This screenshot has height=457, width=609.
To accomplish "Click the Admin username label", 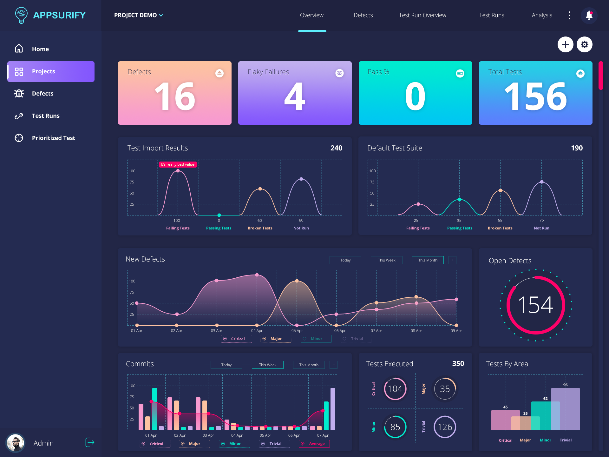I will coord(43,443).
